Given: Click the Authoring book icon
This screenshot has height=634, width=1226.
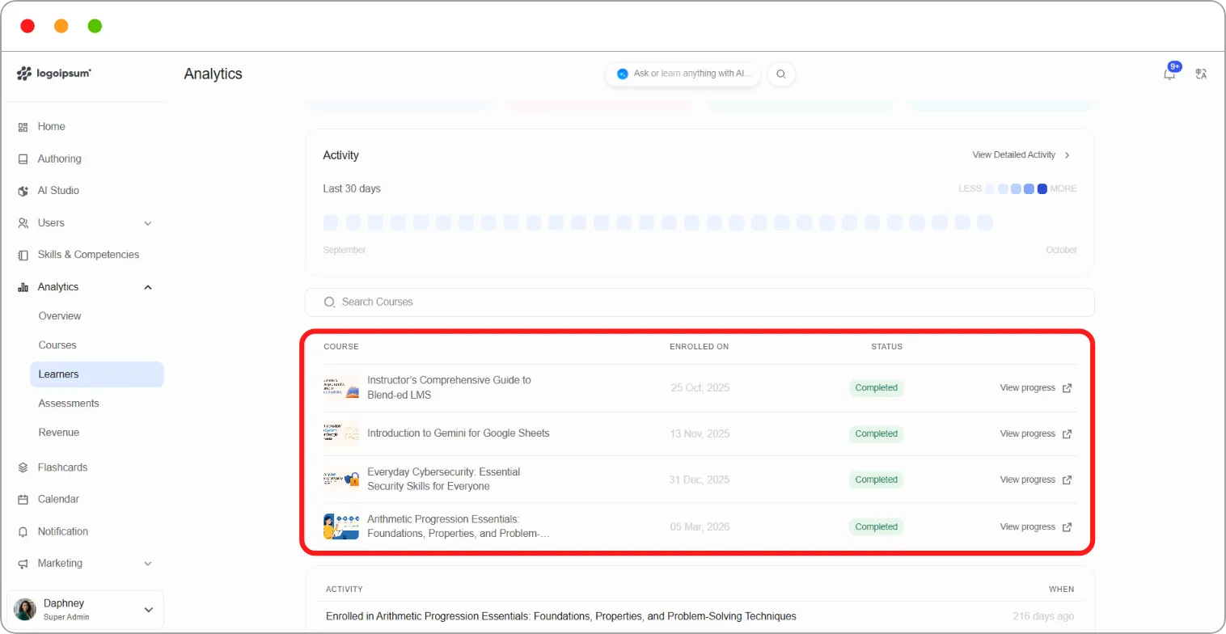Looking at the screenshot, I should click(23, 159).
